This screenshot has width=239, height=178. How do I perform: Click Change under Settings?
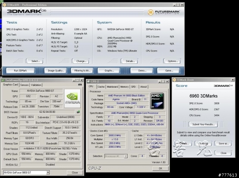[81, 61]
